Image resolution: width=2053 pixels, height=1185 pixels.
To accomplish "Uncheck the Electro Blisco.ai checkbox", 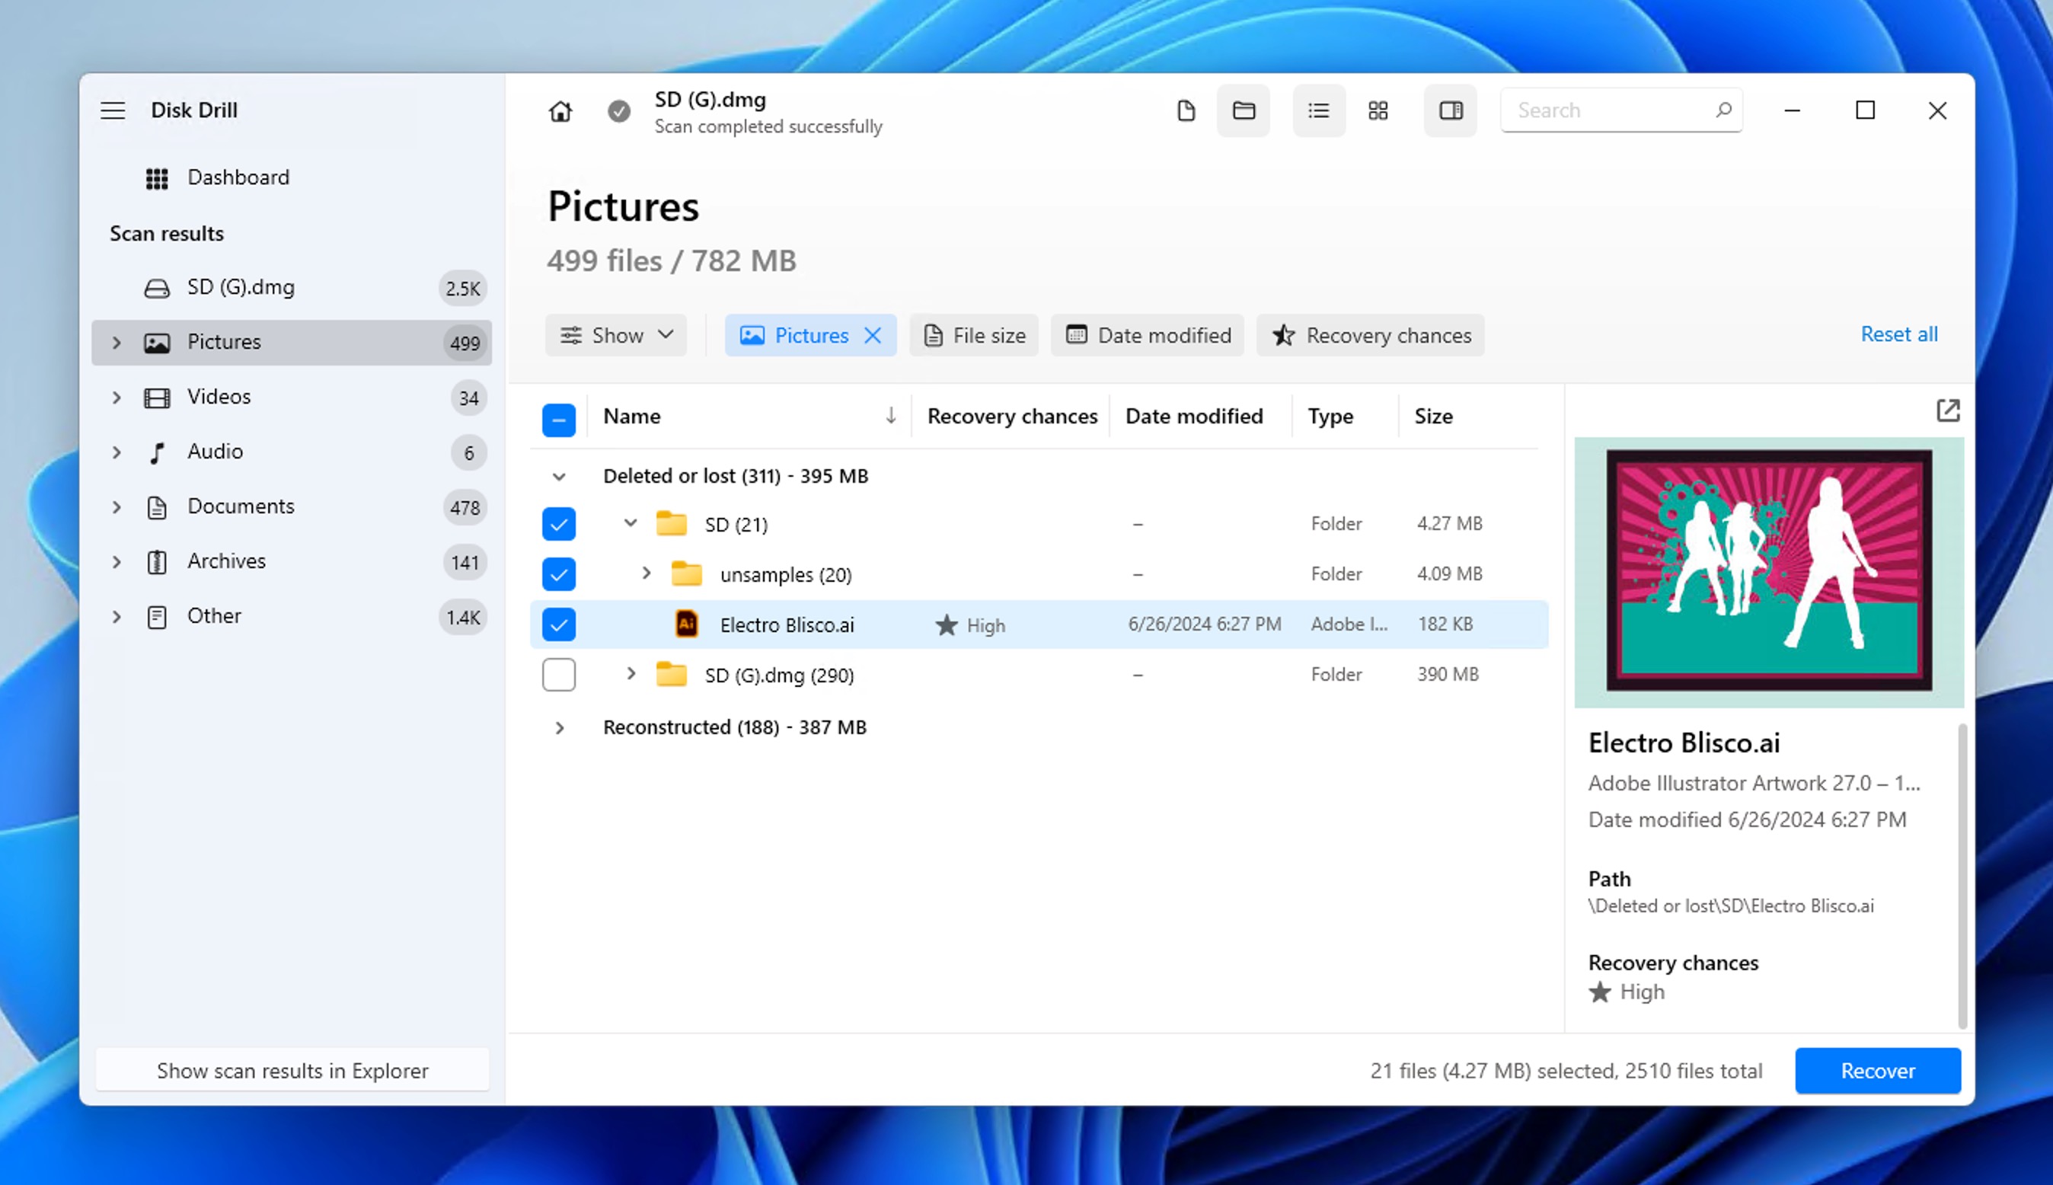I will click(559, 625).
